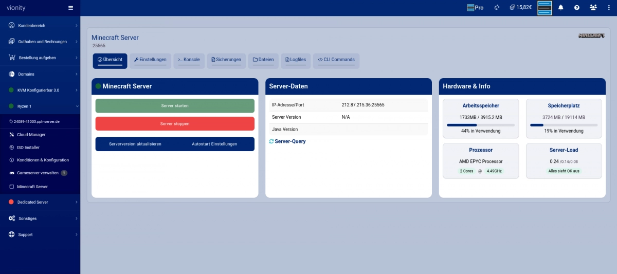Expand Guthaben und Rechnungen chevron
The height and width of the screenshot is (274, 617).
click(76, 42)
